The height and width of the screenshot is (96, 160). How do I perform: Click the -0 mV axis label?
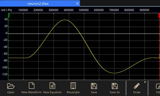pyautogui.click(x=6, y=33)
